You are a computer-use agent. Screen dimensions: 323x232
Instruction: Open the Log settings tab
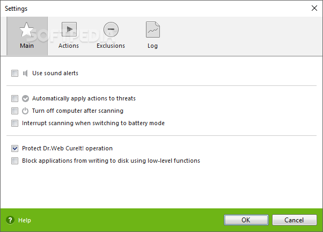click(152, 35)
